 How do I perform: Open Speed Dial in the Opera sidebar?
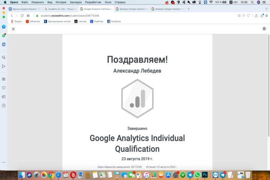(4, 79)
